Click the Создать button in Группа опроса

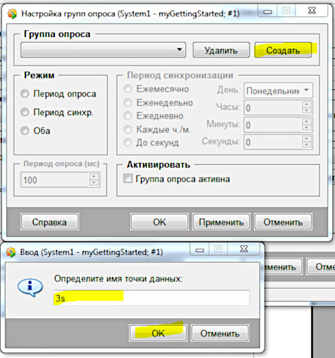283,50
